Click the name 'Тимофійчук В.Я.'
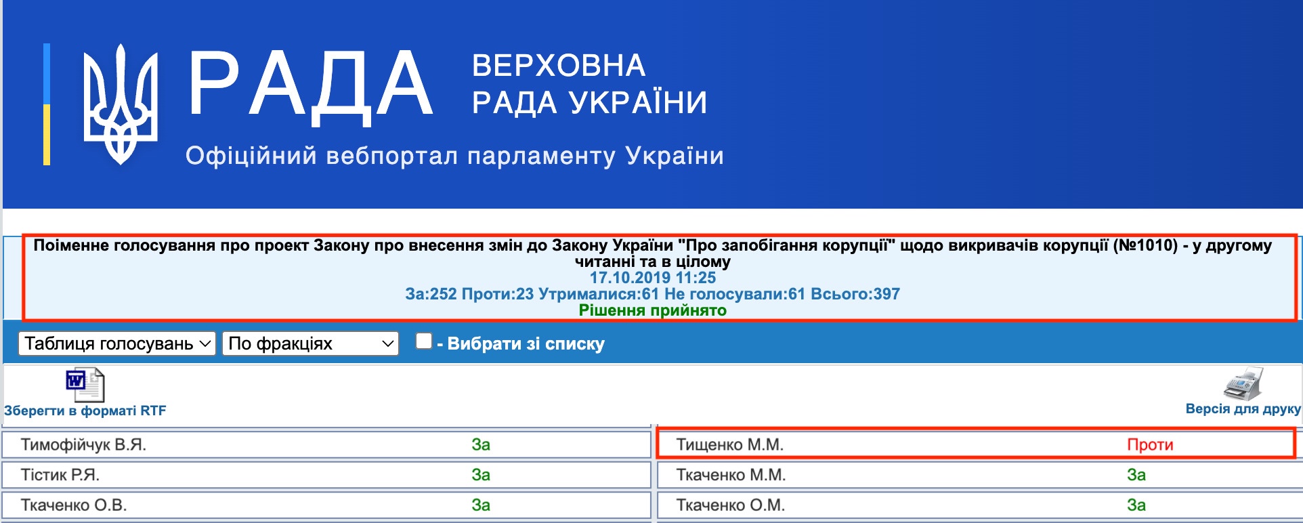This screenshot has height=523, width=1303. [83, 445]
